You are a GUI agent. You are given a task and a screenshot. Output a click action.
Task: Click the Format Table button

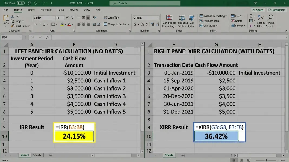point(209,21)
